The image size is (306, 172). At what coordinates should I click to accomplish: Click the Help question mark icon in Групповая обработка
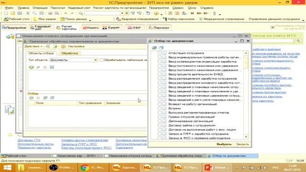(63, 46)
